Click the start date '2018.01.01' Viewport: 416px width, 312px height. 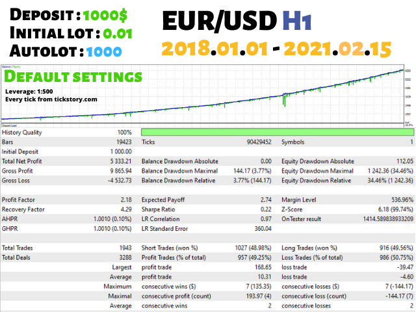[x=214, y=49]
